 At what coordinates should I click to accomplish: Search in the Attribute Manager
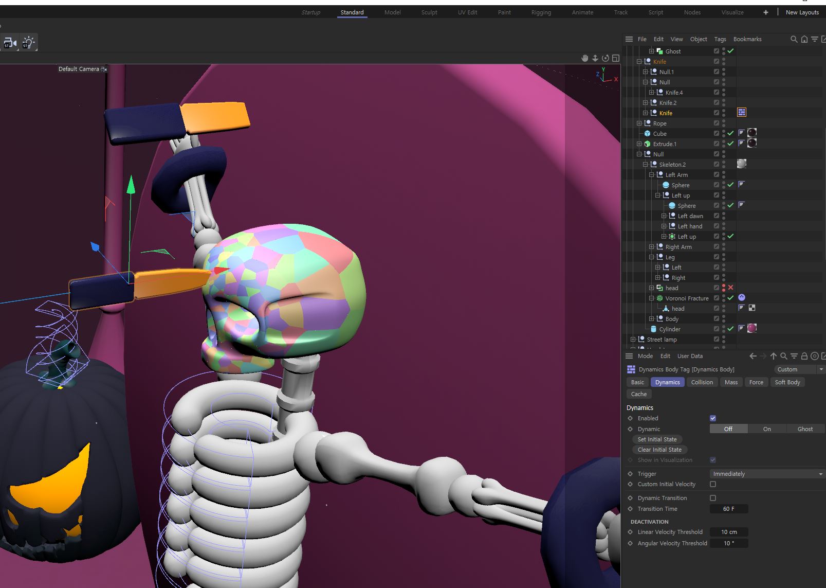784,356
